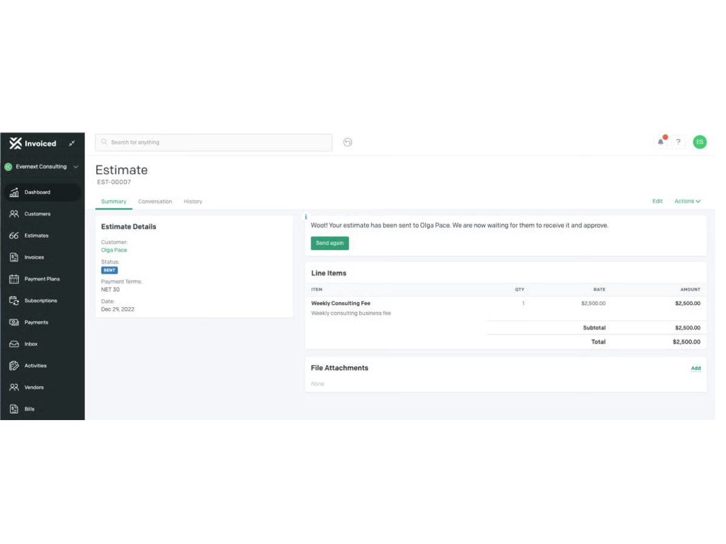
Task: Click the Inbox tray icon
Action: coord(14,345)
